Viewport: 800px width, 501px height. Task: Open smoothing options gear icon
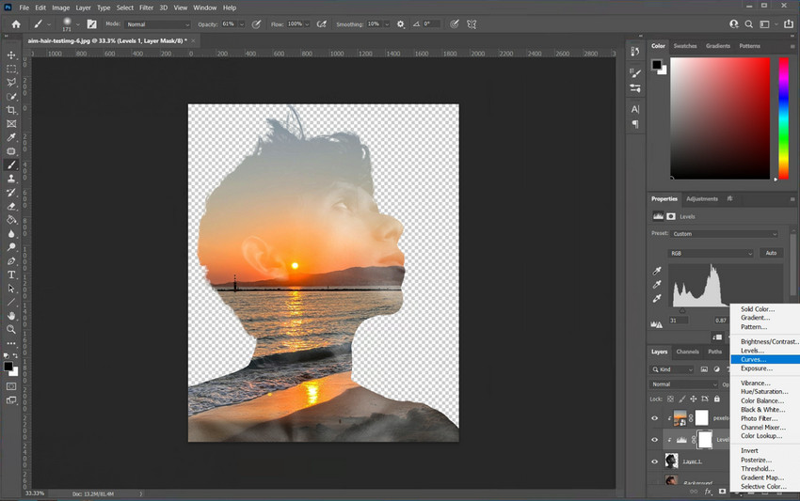tap(401, 23)
